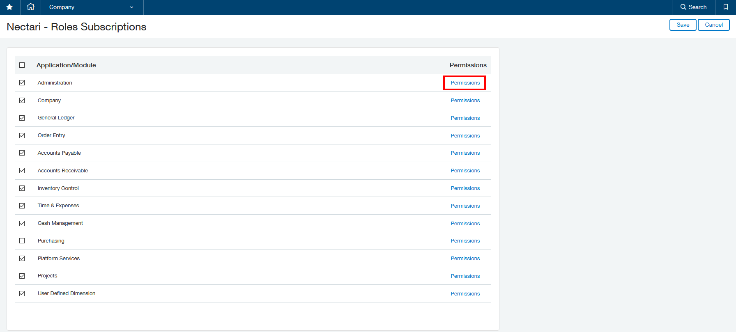Expand the Company dropdown menu
Screen dimensions: 736x332
pos(91,7)
